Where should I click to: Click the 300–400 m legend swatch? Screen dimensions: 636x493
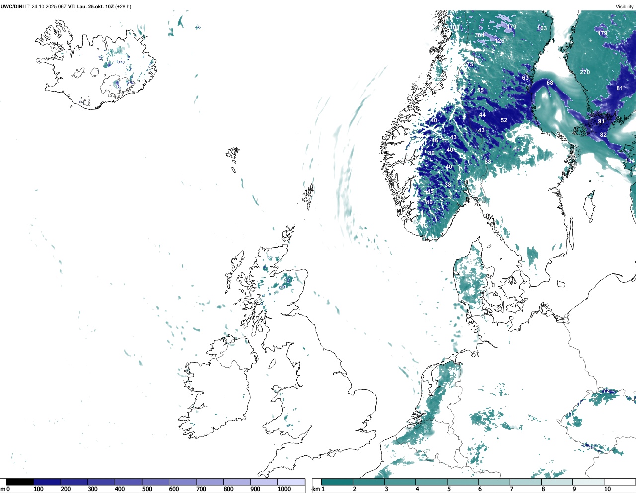click(101, 482)
